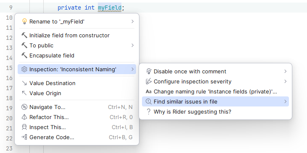Click the 'private' keyword on line 9

point(69,8)
